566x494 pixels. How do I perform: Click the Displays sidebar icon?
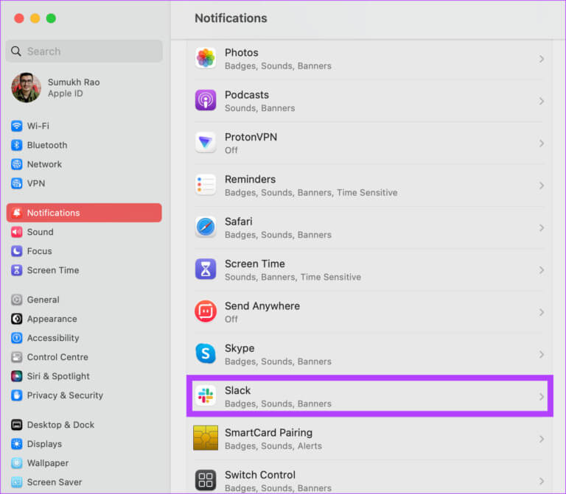coord(17,444)
